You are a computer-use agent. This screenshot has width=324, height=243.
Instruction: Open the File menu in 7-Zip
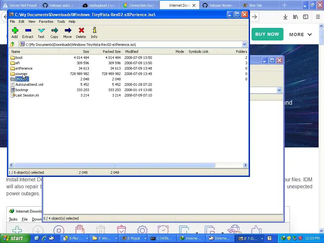[12, 22]
